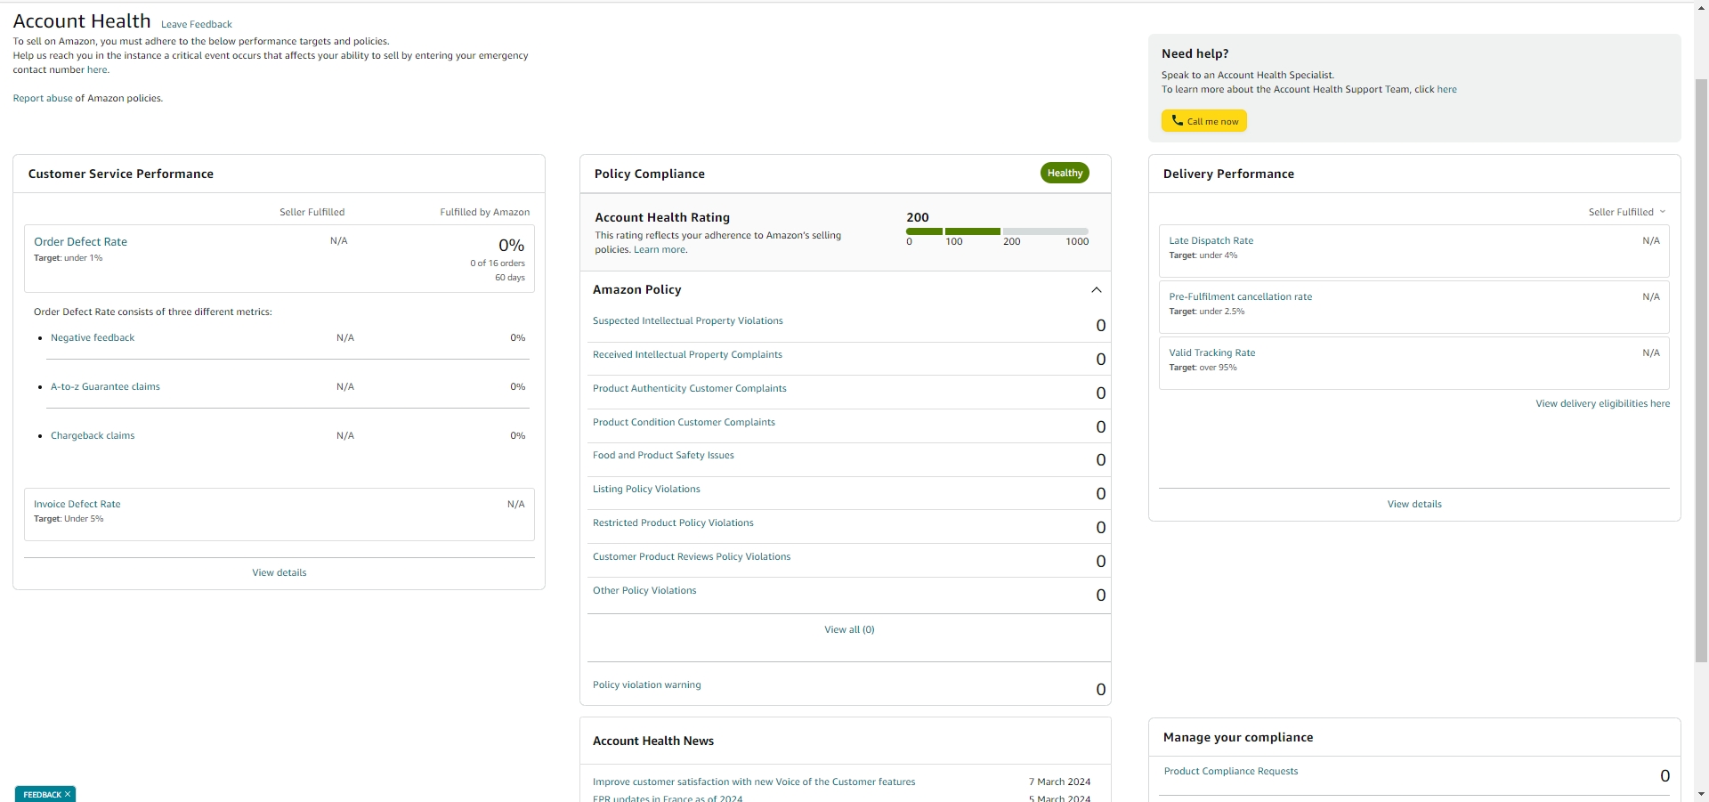
Task: Open the Account Health Support Team 'here' link
Action: [1446, 89]
